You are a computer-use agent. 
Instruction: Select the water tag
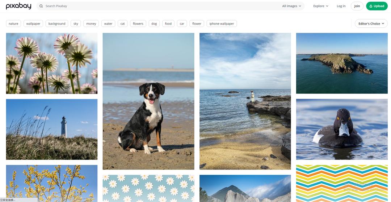(x=108, y=23)
